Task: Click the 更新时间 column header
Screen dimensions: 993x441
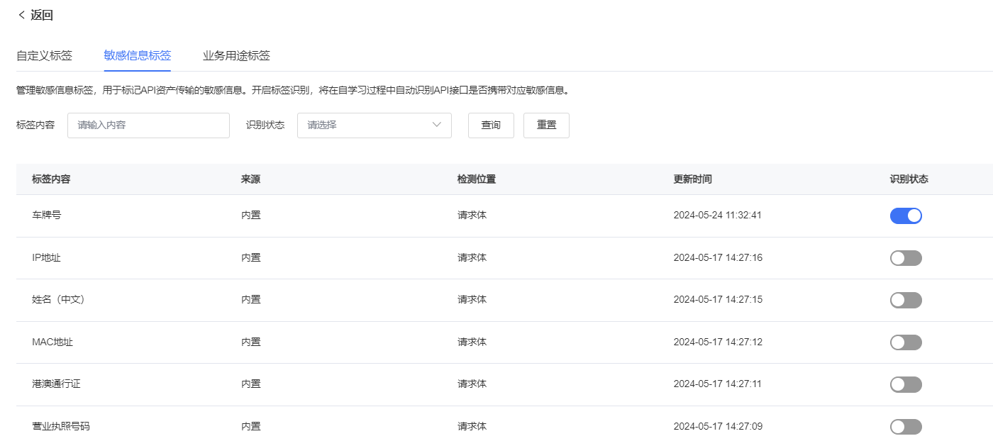Action: (x=692, y=179)
